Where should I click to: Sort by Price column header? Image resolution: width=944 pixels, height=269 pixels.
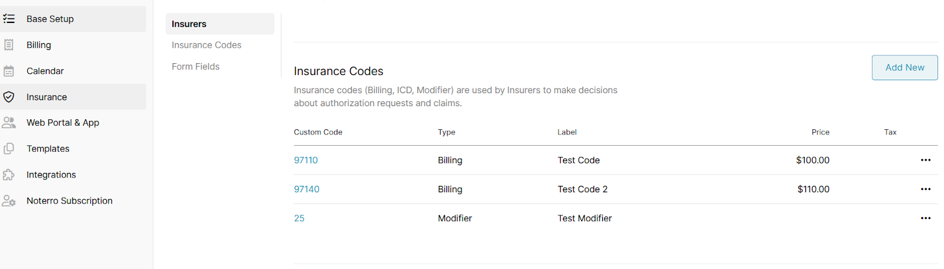pos(820,132)
